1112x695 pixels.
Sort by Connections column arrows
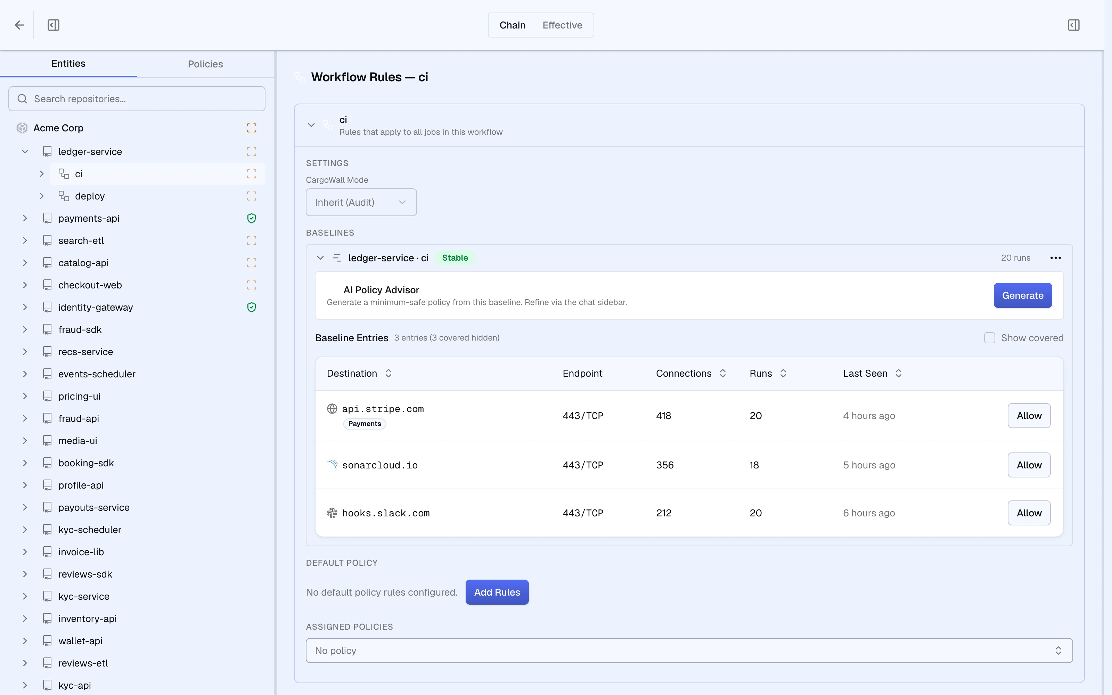722,373
